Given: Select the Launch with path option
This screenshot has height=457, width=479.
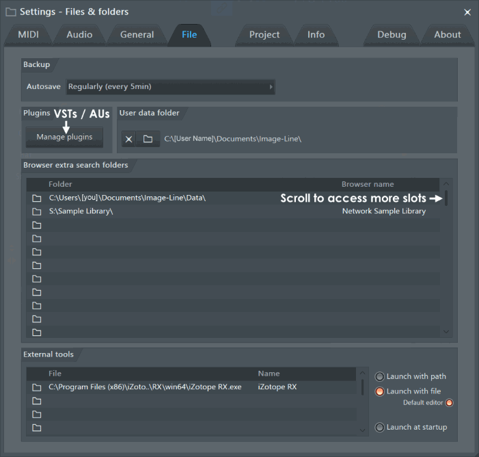Looking at the screenshot, I should 380,376.
